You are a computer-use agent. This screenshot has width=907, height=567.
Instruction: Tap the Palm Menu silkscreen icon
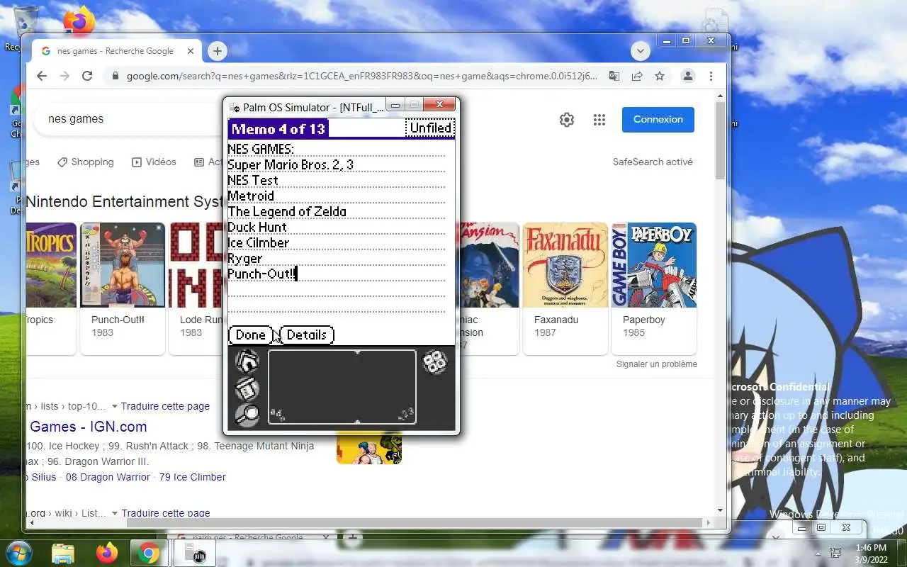(x=247, y=388)
